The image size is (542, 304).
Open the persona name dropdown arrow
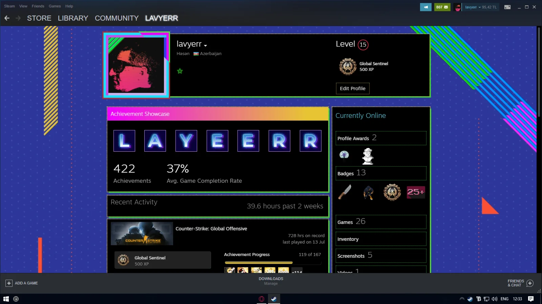(x=205, y=45)
